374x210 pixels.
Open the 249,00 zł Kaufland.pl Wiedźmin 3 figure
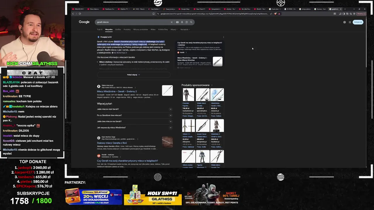(x=217, y=134)
